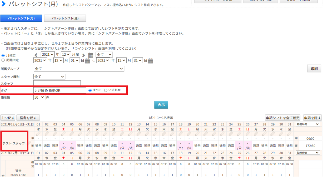Click pencil edit icon under day 01

tap(38, 134)
